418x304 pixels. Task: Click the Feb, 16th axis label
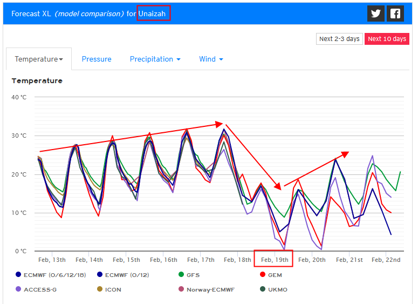tap(163, 260)
